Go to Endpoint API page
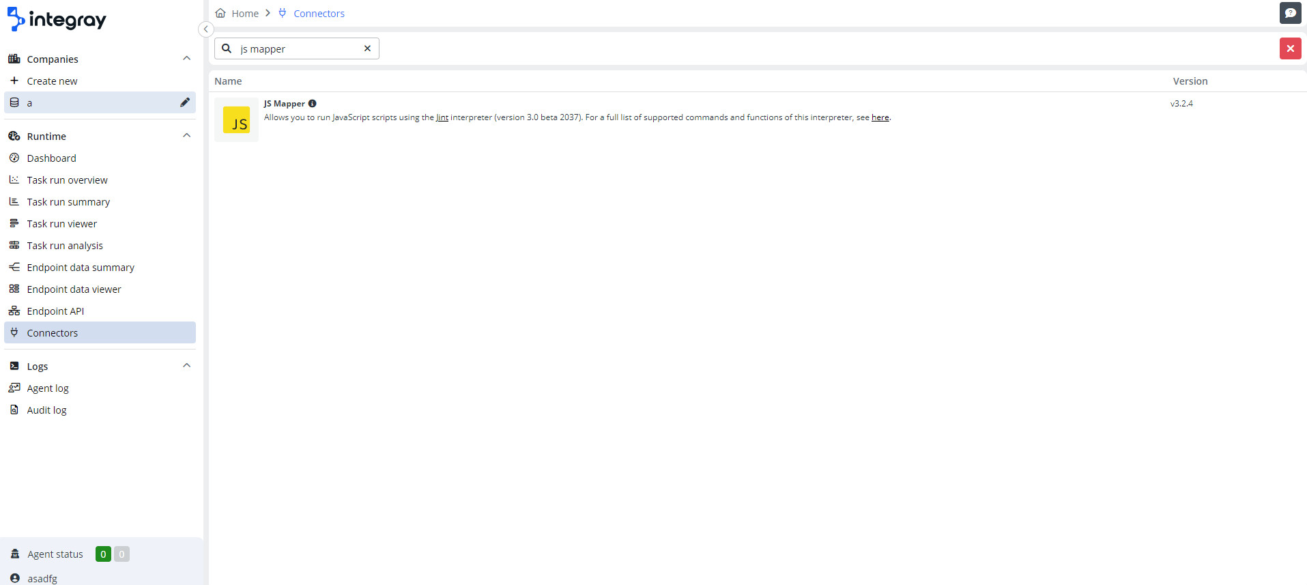 [55, 311]
